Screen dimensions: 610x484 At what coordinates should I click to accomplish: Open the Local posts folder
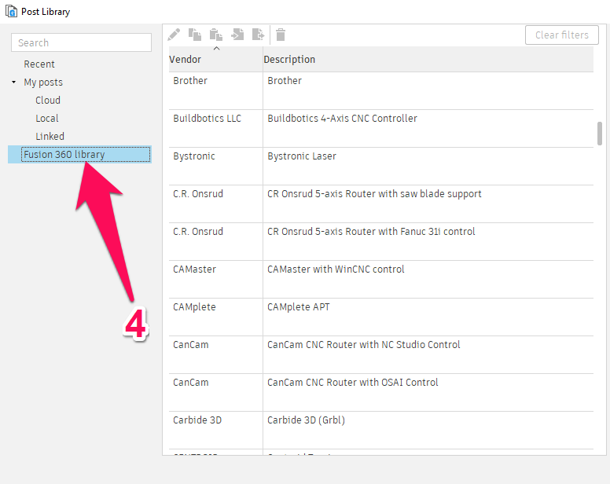pyautogui.click(x=47, y=118)
